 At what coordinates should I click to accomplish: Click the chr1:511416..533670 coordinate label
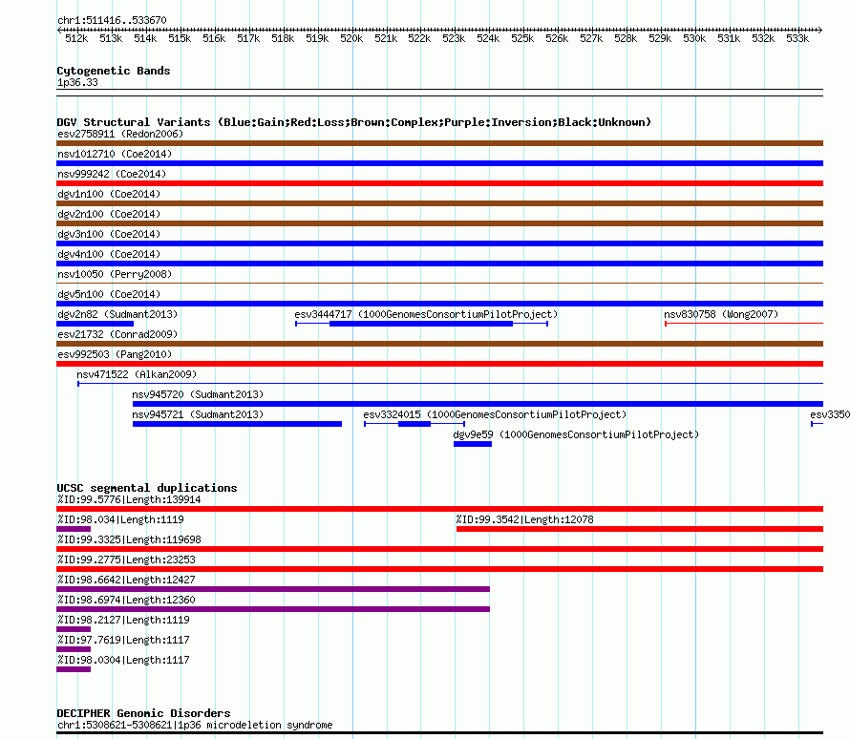[112, 20]
